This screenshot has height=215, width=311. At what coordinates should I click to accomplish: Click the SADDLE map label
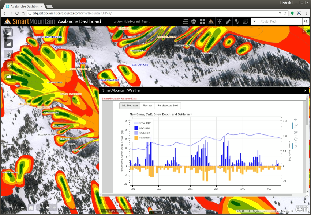57,47
